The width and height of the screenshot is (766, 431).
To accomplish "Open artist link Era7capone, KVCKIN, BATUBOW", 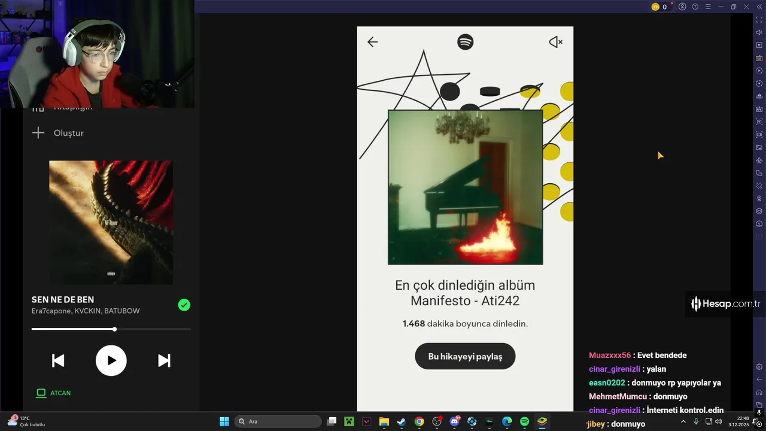I will 86,311.
